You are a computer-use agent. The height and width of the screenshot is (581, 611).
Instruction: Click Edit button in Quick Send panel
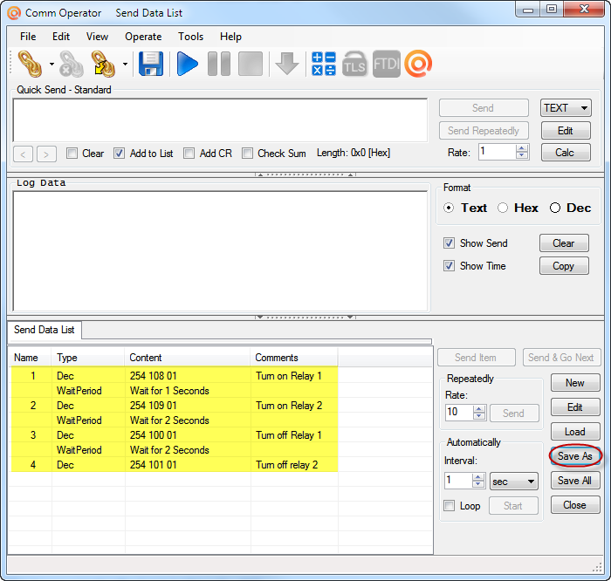566,131
